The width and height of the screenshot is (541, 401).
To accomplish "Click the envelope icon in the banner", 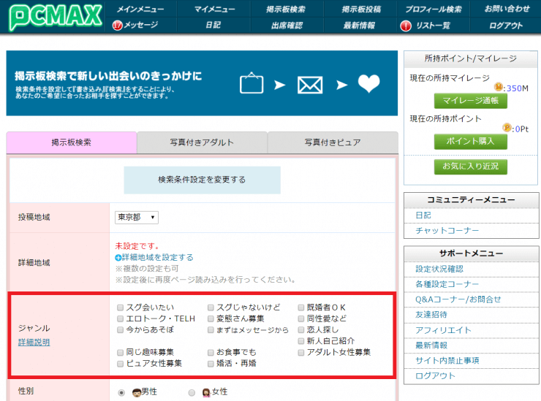I will pyautogui.click(x=310, y=85).
